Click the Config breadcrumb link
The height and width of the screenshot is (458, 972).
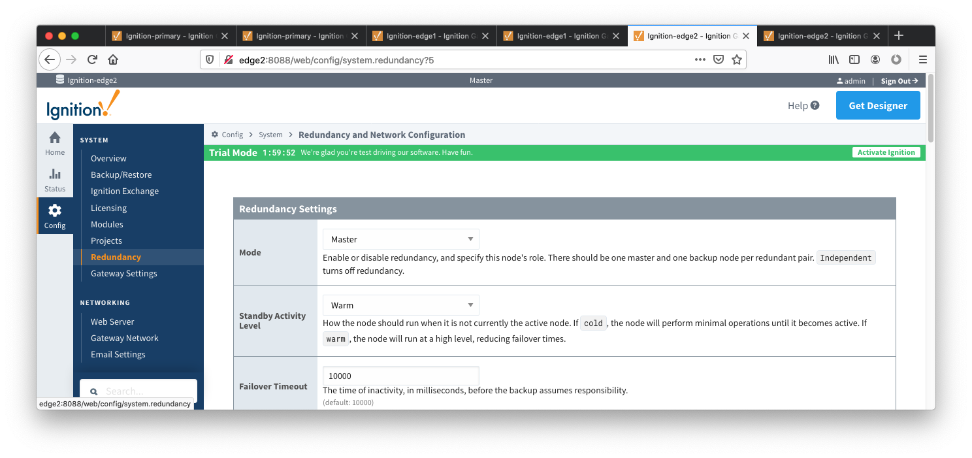click(x=232, y=135)
